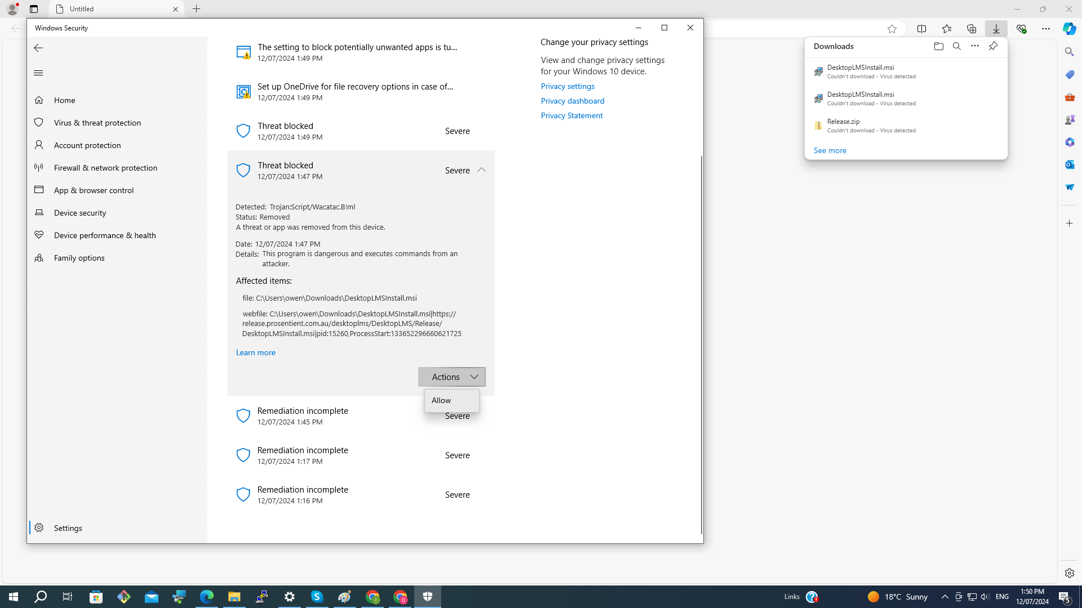Go back using Windows Security back arrow
The height and width of the screenshot is (608, 1082).
pyautogui.click(x=38, y=48)
